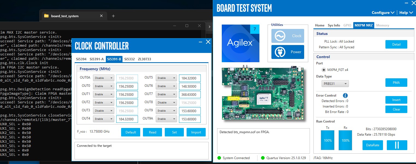Viewport: 416px width, 164px height.
Task: Close the Clock Controller window
Action: (208, 42)
